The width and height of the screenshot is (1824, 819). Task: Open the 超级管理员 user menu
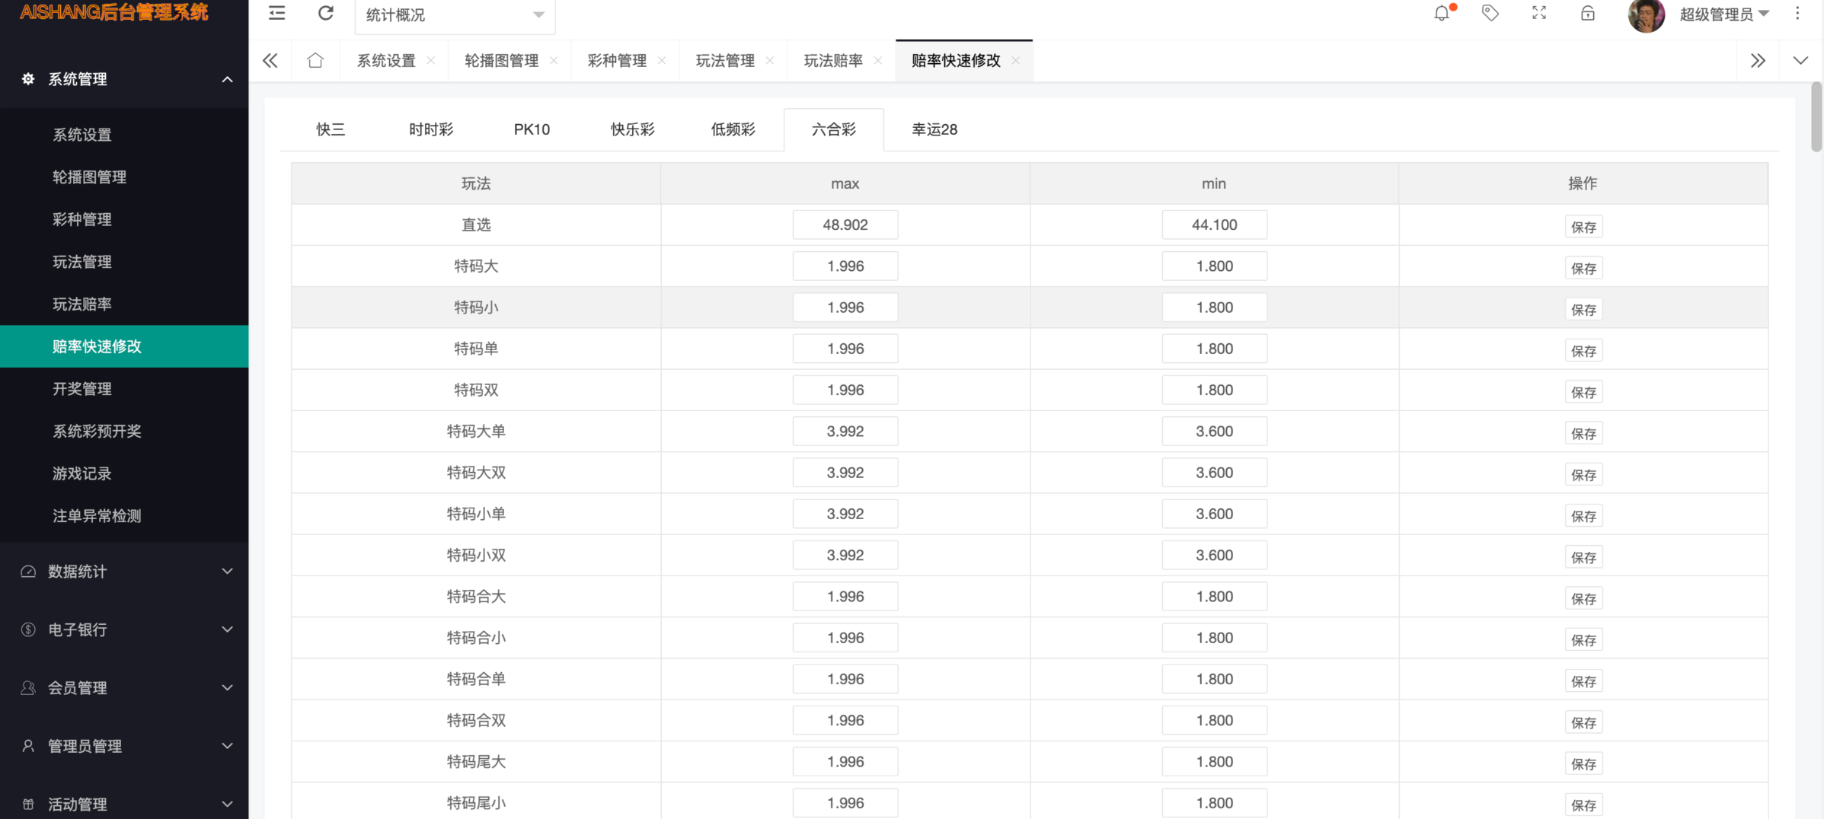[x=1723, y=14]
